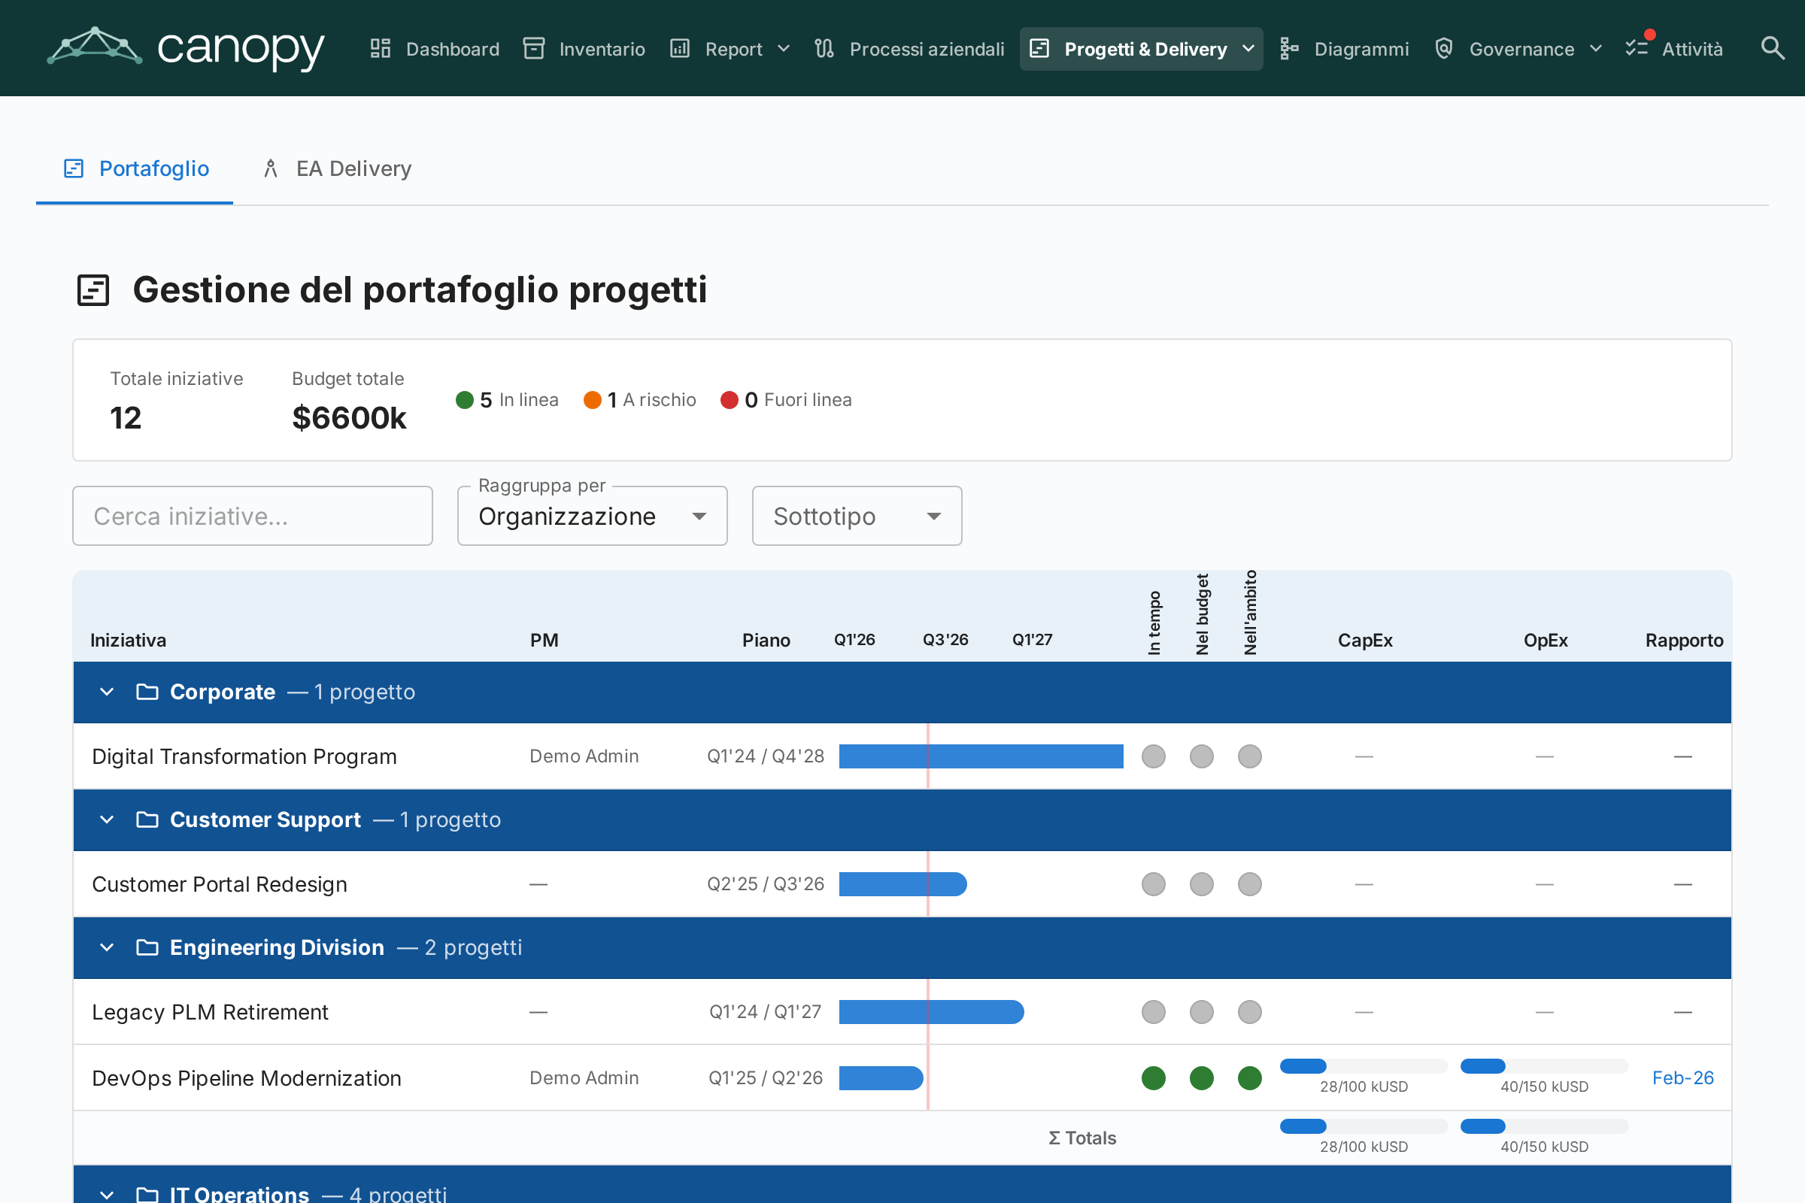Open Attività checklist icon with red badge
The width and height of the screenshot is (1805, 1203).
tap(1637, 48)
